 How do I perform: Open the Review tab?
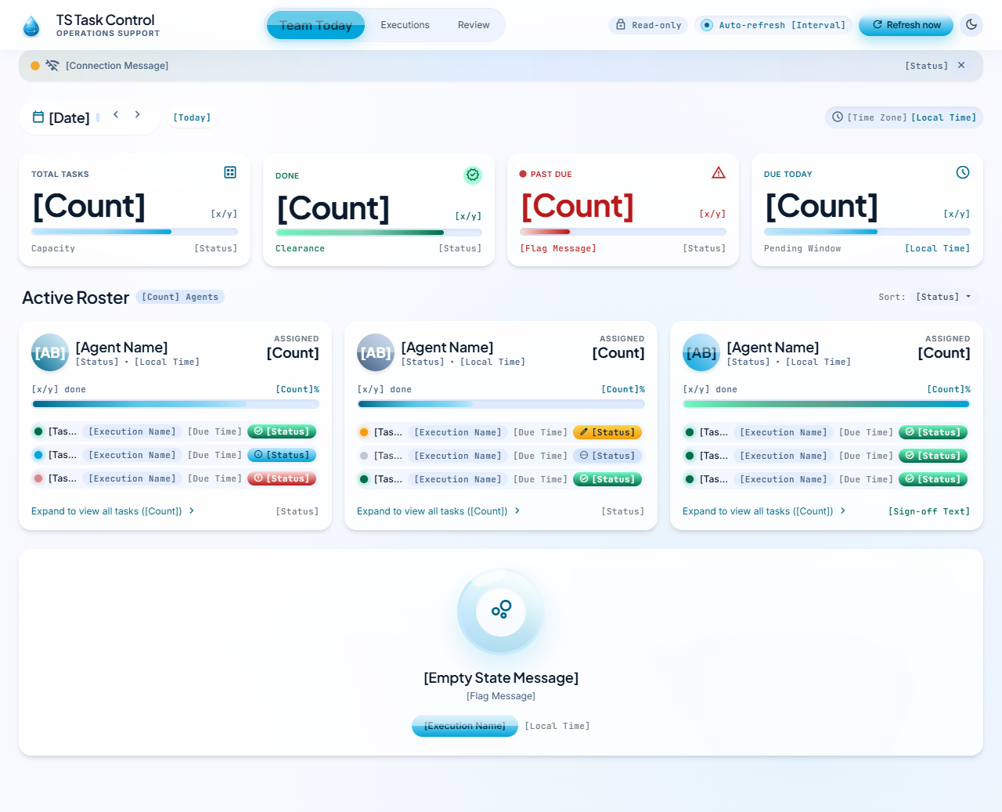click(x=474, y=25)
